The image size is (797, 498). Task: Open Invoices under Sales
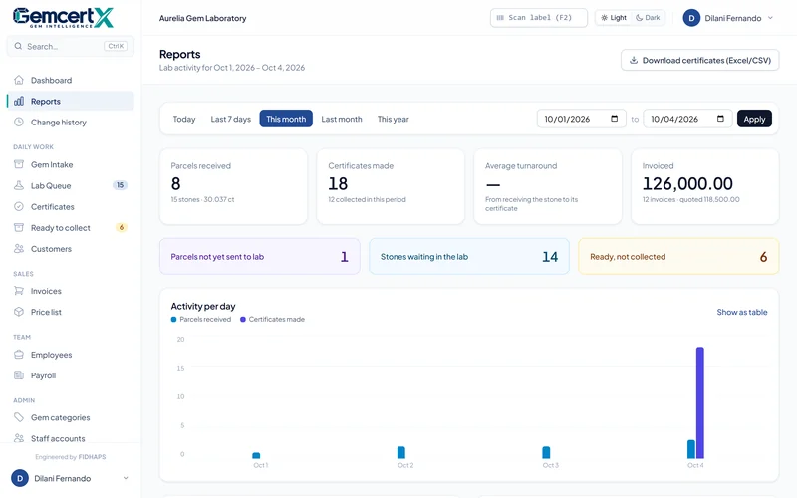point(71,291)
